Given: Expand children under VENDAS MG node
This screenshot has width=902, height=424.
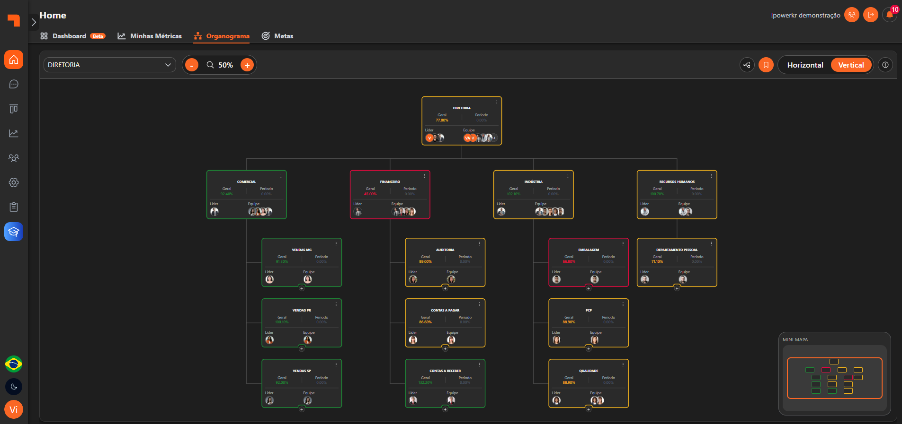Looking at the screenshot, I should tap(302, 288).
